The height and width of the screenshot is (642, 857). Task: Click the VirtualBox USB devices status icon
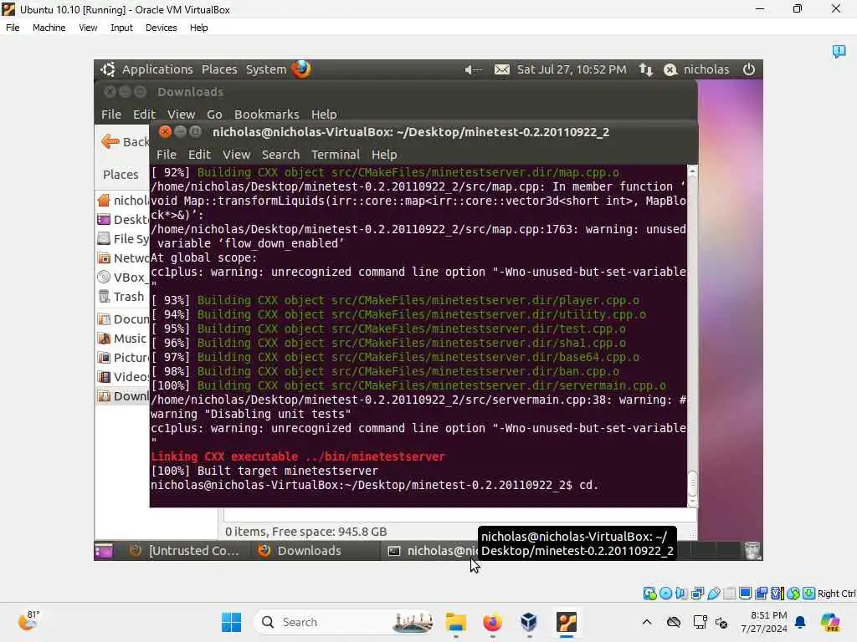(x=713, y=594)
